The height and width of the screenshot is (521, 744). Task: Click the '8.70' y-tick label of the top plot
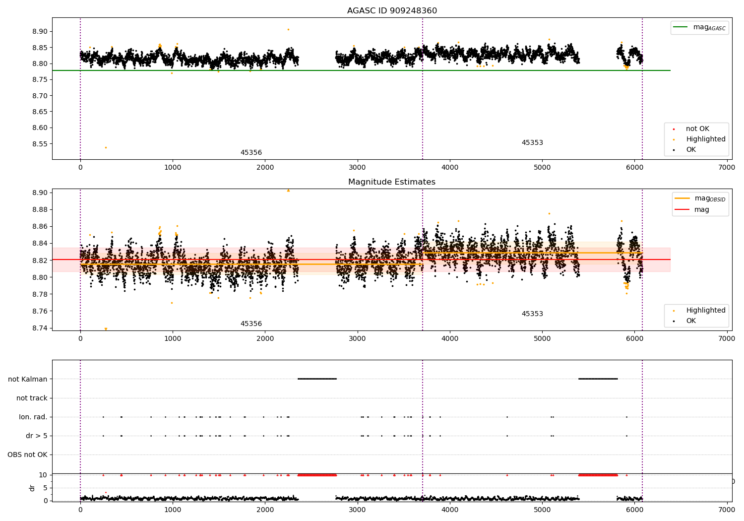[x=40, y=96]
